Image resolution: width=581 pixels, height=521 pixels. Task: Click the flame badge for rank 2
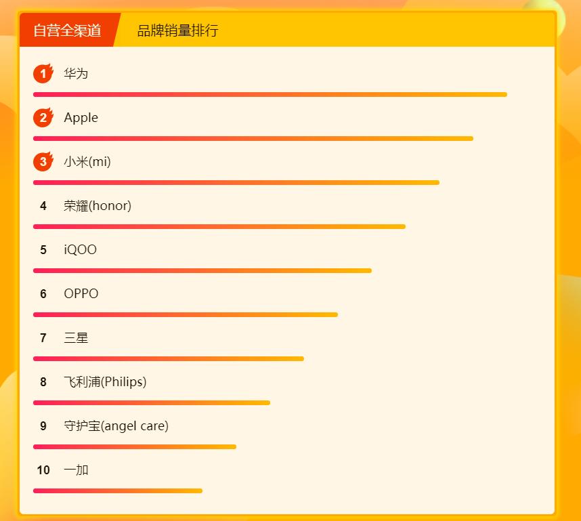point(43,117)
